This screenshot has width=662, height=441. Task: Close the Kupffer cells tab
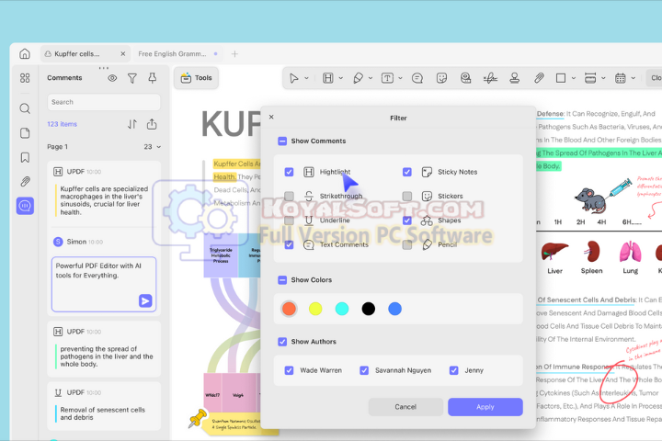pyautogui.click(x=123, y=54)
